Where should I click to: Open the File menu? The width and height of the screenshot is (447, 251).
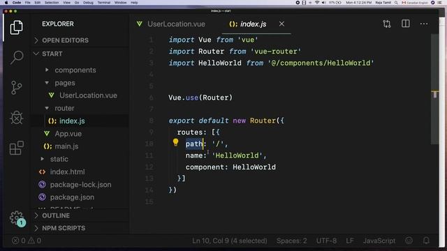(x=28, y=3)
